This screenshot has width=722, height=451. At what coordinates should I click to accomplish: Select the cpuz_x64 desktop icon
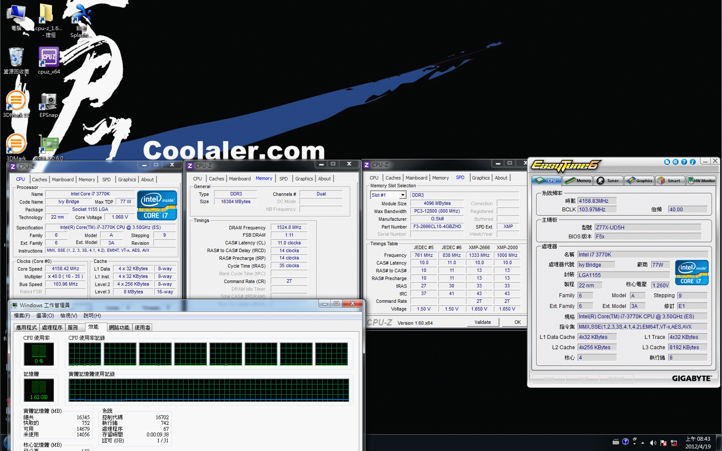[x=49, y=61]
